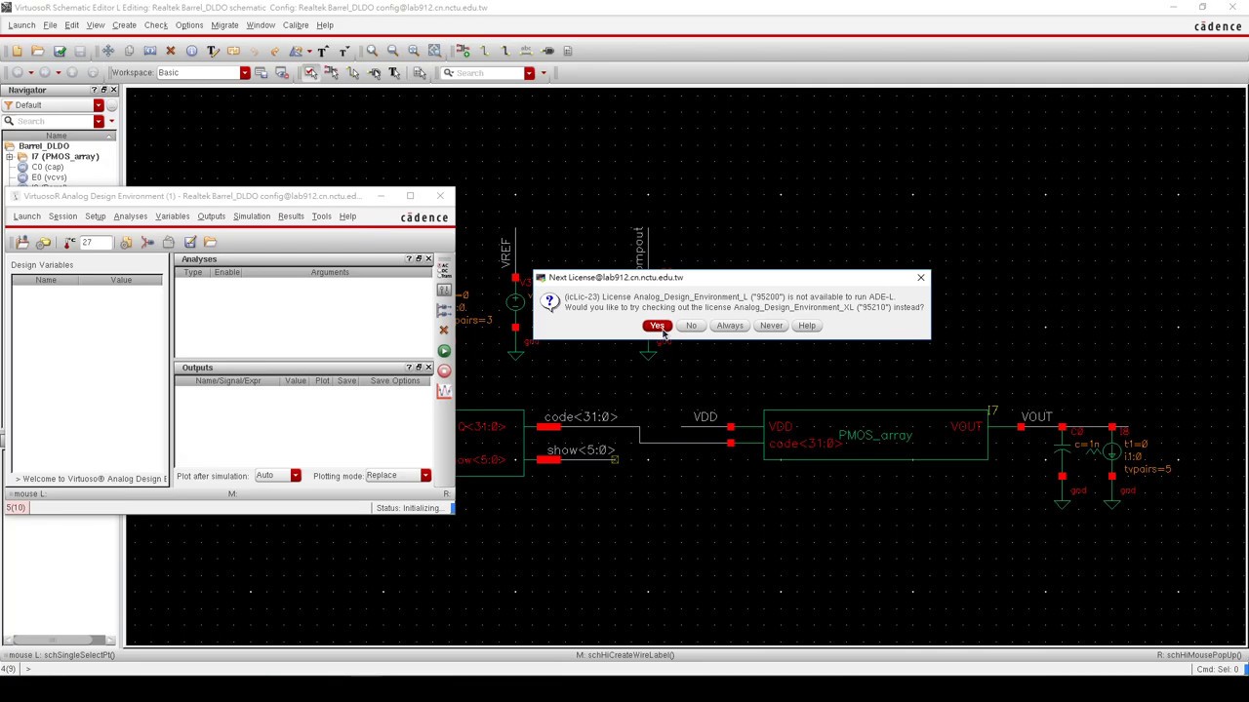Screen dimensions: 1249x702
Task: Open the Analyses menu in ADE window
Action: (x=130, y=216)
